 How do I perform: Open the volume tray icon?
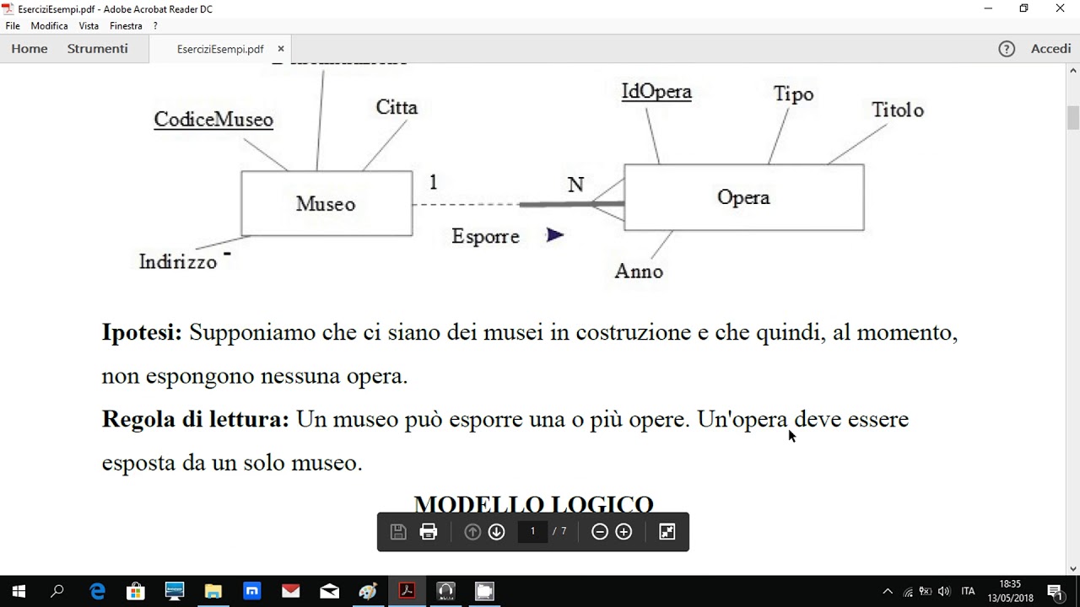click(x=943, y=592)
